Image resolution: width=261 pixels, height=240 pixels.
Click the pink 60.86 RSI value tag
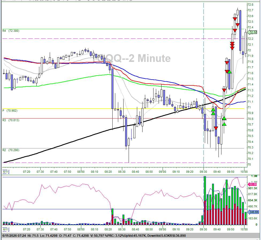pos(253,184)
